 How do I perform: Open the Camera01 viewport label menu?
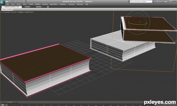tap(7, 12)
